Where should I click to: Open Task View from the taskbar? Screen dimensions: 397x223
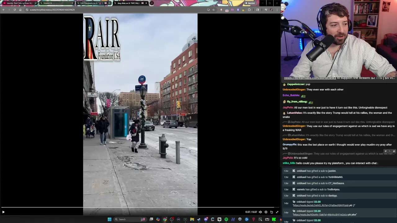coord(151,219)
